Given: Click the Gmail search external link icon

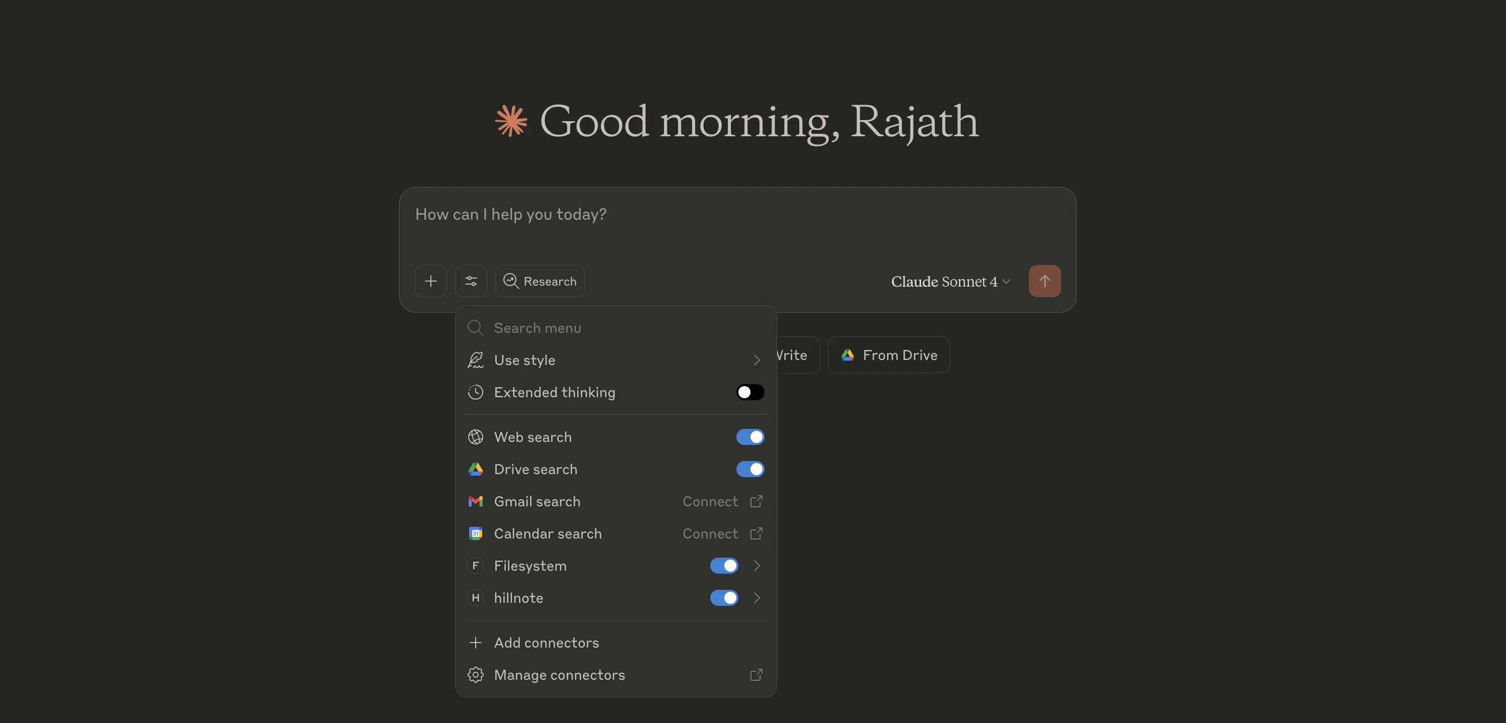Looking at the screenshot, I should click(x=756, y=501).
